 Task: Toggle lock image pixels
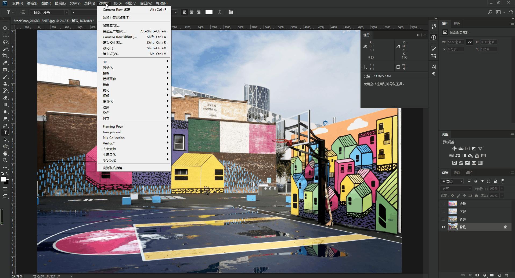(458, 196)
